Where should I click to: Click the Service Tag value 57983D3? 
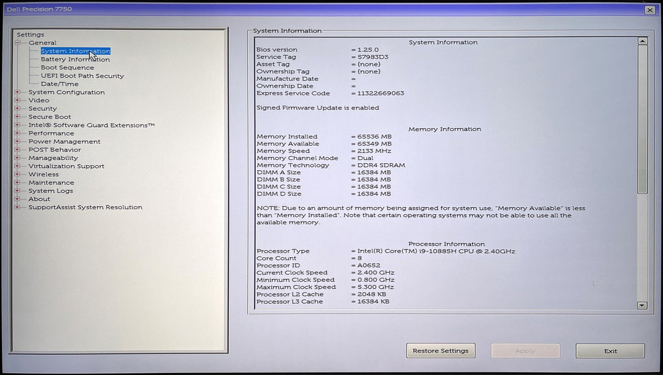(372, 57)
